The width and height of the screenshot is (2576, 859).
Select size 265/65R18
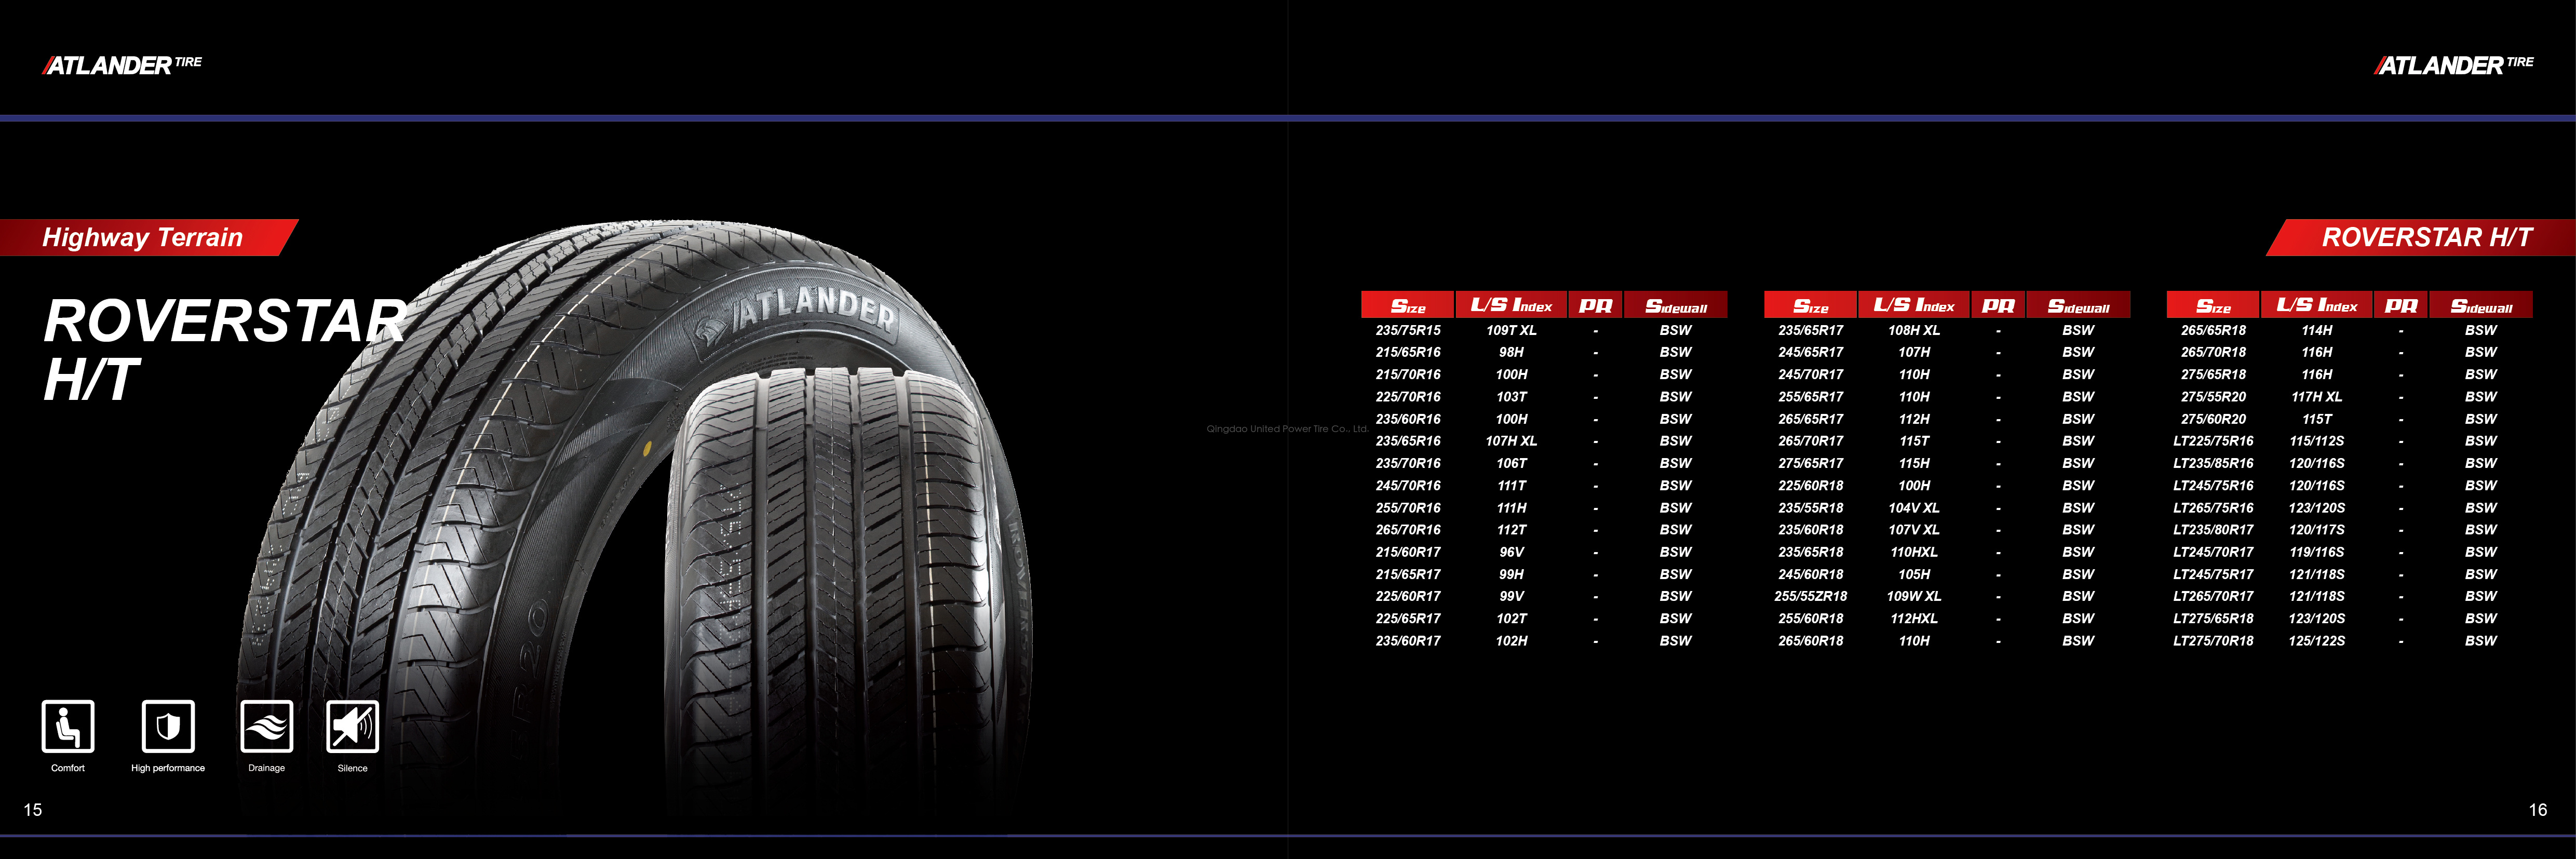pyautogui.click(x=2213, y=330)
